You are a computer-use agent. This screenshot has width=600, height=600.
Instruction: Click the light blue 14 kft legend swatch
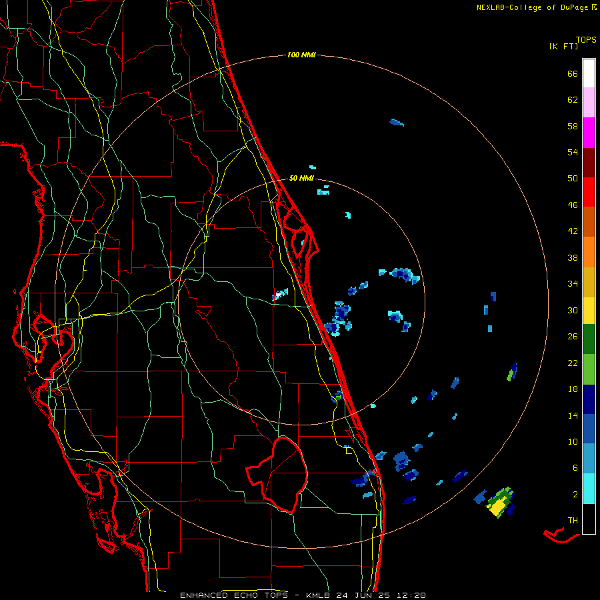pyautogui.click(x=589, y=459)
